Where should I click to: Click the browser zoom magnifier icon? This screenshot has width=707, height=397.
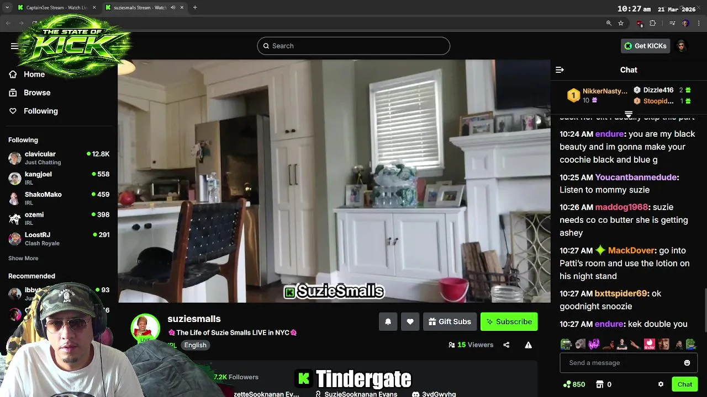tap(609, 23)
